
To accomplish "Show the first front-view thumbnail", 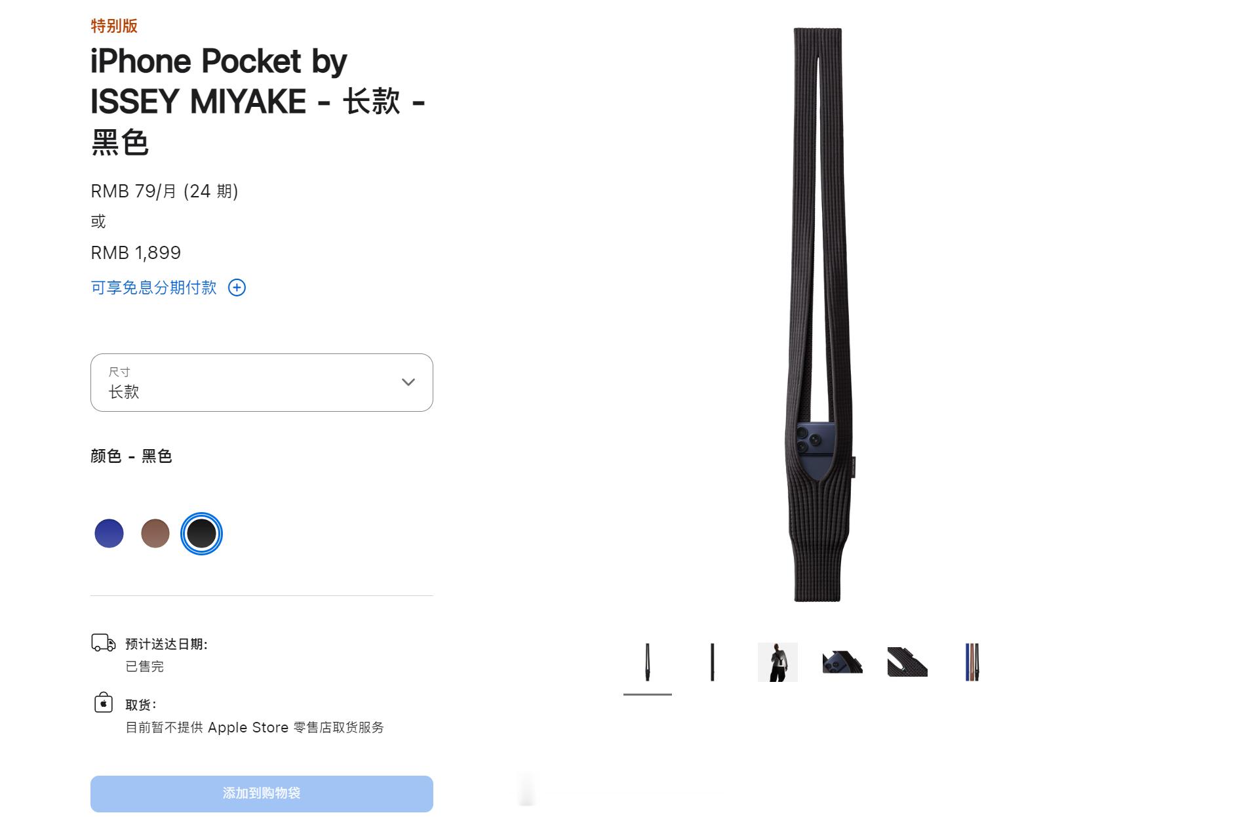I will coord(648,662).
